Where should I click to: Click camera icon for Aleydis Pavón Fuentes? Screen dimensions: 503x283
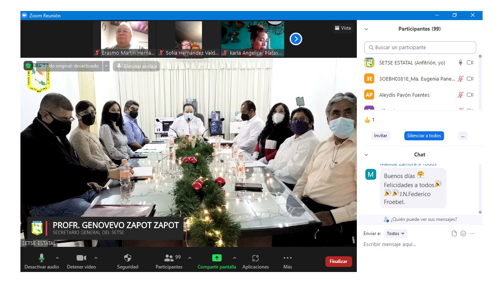click(470, 95)
